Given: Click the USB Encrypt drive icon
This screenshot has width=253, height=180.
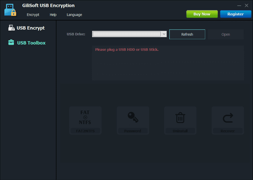Looking at the screenshot, I should 11,28.
